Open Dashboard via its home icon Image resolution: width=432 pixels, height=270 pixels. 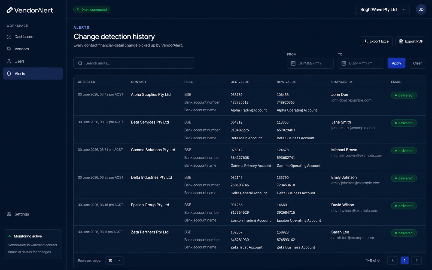[9, 36]
